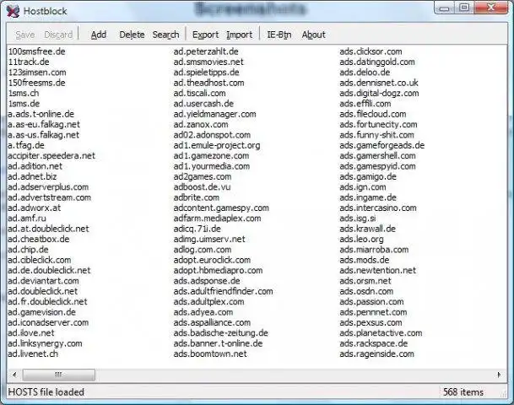Select the ad.gamevision.de entry
The width and height of the screenshot is (514, 405).
[41, 312]
